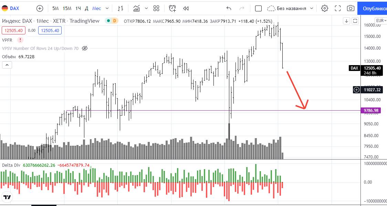Click the DAX price label on the scale
Image resolution: width=387 pixels, height=206 pixels.
[355, 68]
